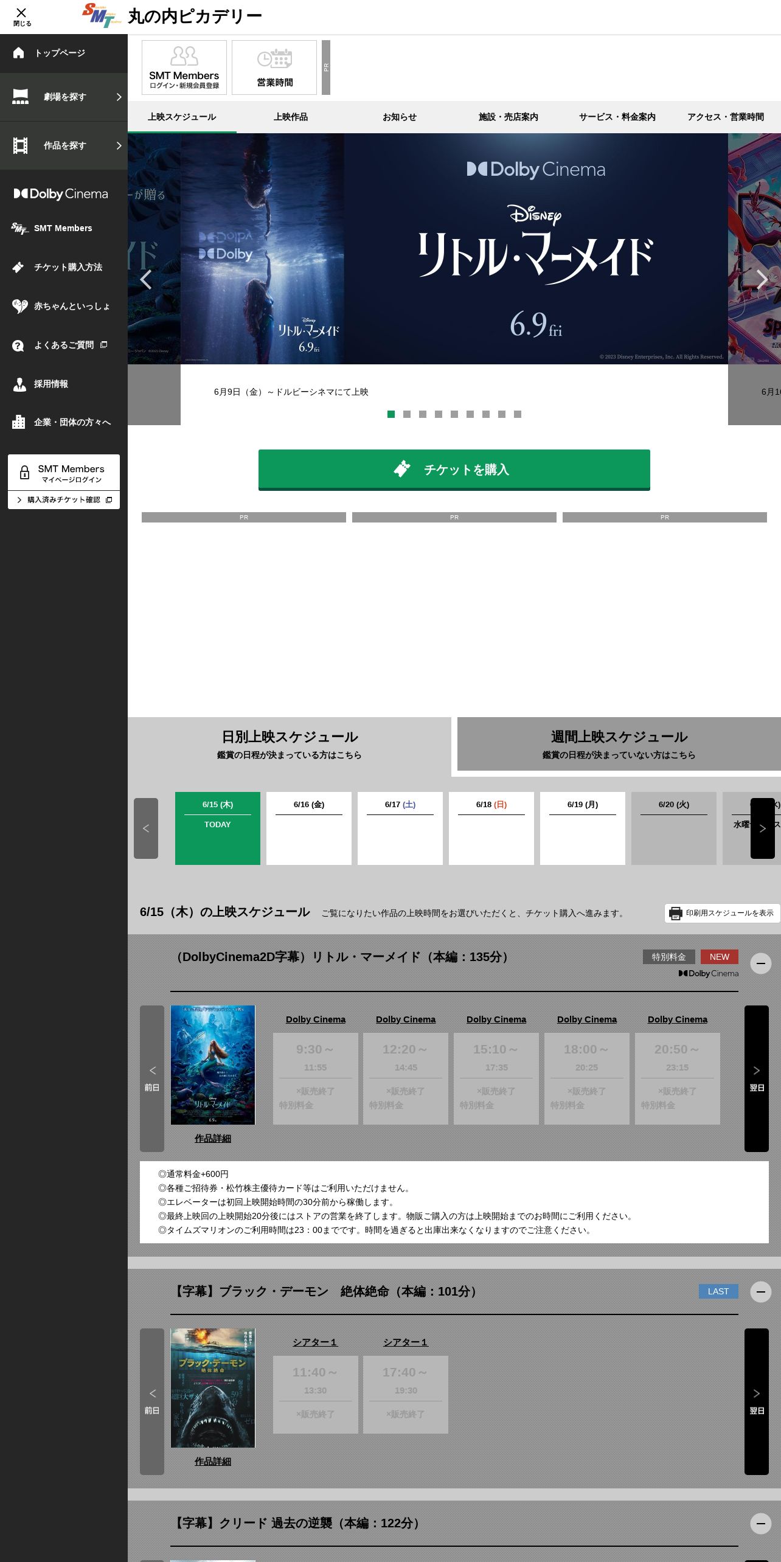This screenshot has width=781, height=1562.
Task: Open チケット購入方法 ticket guide
Action: click(x=64, y=267)
